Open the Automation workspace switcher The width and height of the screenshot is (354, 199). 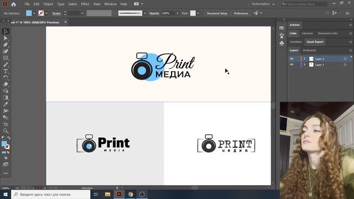[263, 4]
